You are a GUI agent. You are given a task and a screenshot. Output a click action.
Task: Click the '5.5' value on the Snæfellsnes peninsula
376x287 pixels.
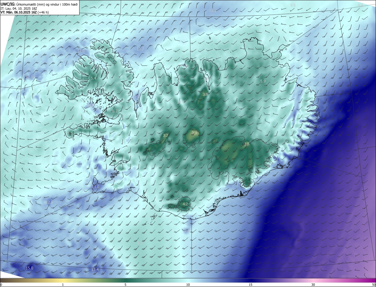point(70,134)
